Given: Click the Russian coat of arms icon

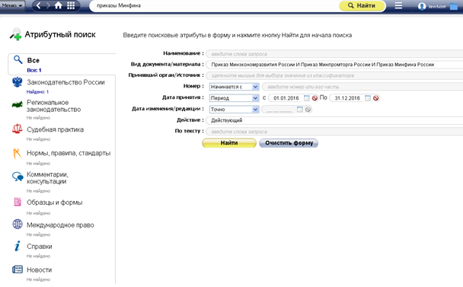Looking at the screenshot, I should [18, 81].
